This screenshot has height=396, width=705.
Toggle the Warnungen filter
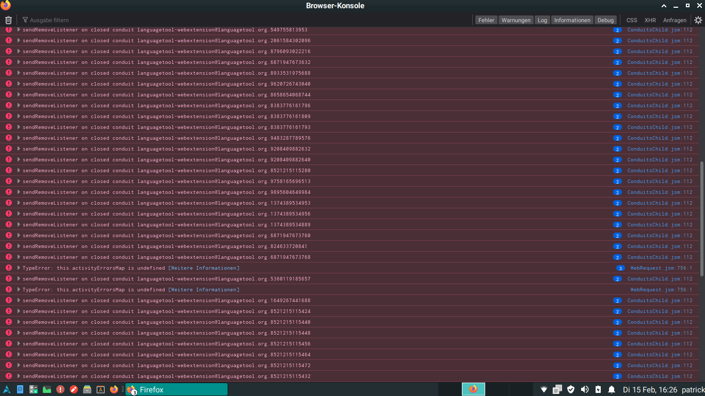point(516,20)
